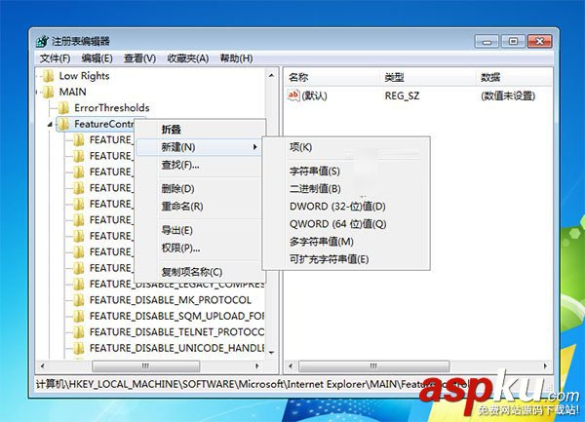Click the tree pane horizontal scrollbar thumb
585x422 pixels.
coord(146,366)
